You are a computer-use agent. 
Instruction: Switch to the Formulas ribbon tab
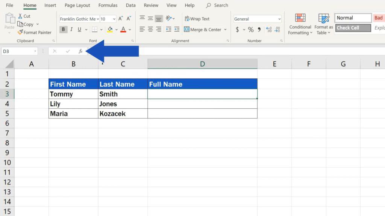tap(108, 5)
